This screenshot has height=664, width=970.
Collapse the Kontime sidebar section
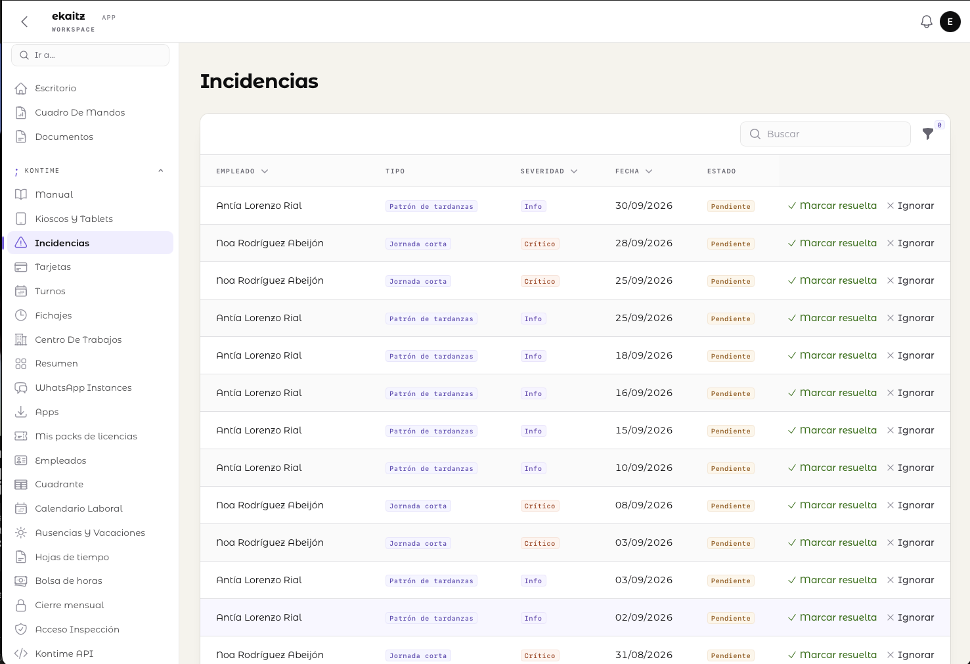[161, 171]
